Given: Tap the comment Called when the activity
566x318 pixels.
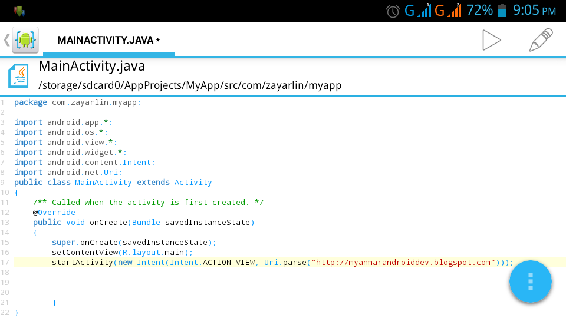Looking at the screenshot, I should pyautogui.click(x=149, y=202).
